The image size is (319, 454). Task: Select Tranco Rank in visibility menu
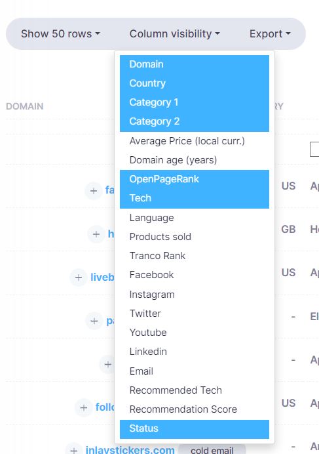(195, 256)
